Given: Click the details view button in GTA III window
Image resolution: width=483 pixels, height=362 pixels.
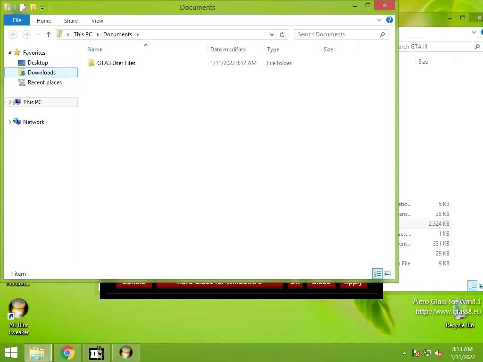Looking at the screenshot, I should 472,286.
